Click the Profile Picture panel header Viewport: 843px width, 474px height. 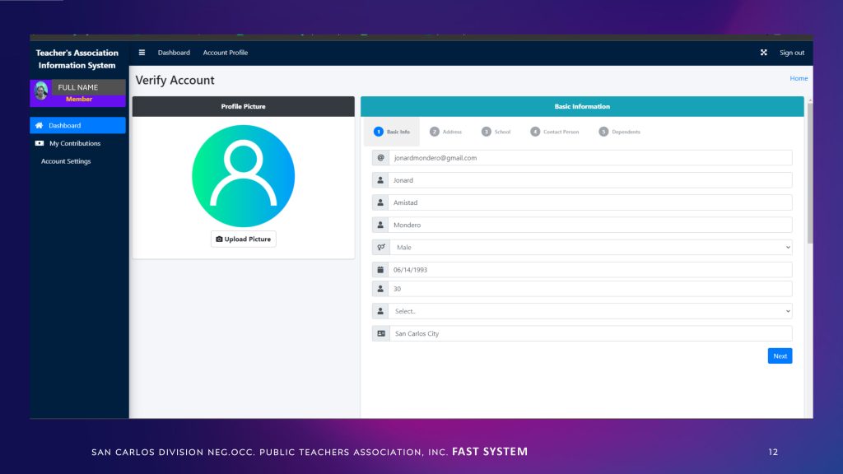point(244,106)
